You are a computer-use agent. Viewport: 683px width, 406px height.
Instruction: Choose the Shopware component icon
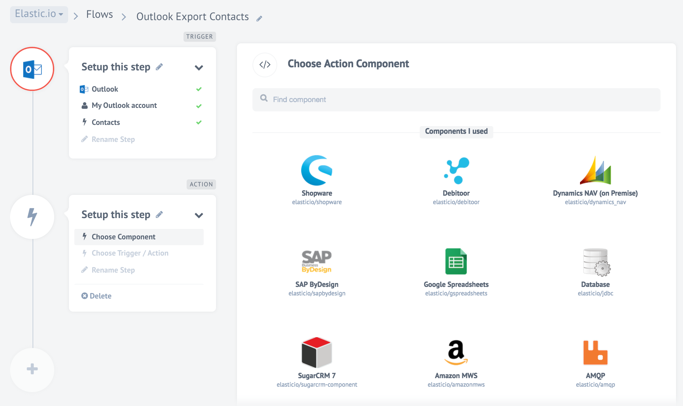pyautogui.click(x=317, y=170)
